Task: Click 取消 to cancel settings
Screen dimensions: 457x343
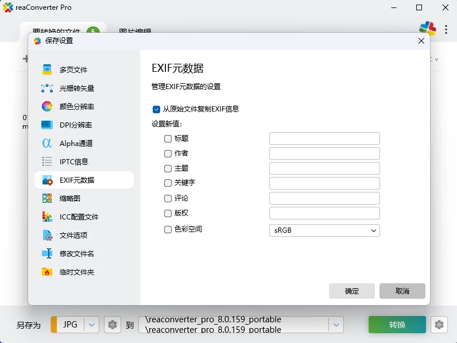Action: (402, 291)
